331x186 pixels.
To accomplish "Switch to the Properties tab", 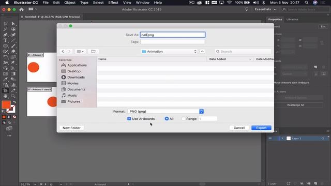I will click(x=275, y=20).
